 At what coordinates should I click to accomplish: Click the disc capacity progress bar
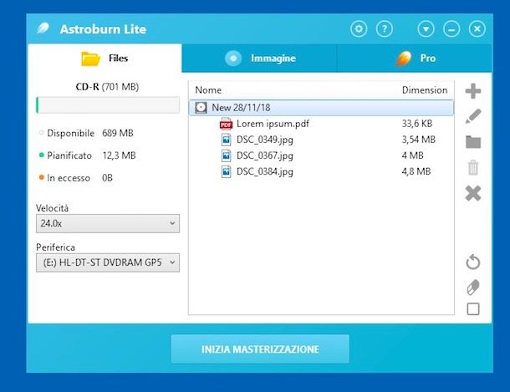click(108, 105)
